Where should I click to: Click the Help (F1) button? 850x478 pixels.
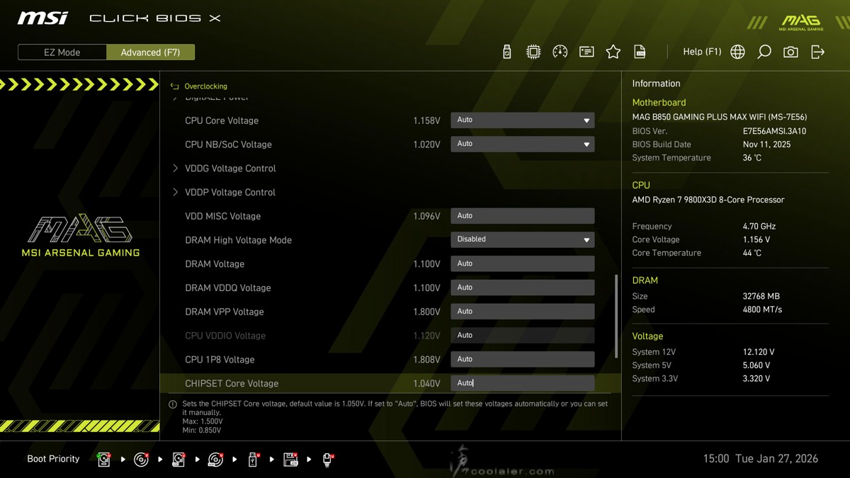coord(701,52)
